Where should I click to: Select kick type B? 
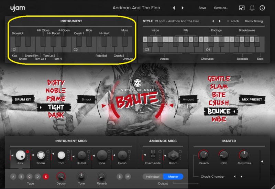tap(21, 177)
